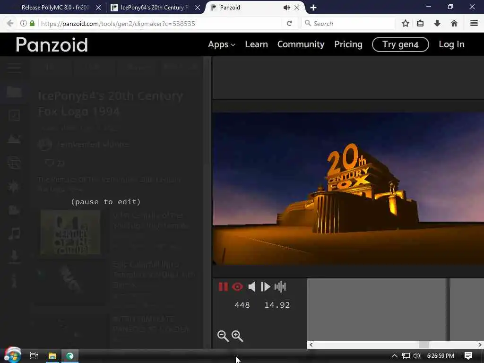Go to browser home page icon

454,24
